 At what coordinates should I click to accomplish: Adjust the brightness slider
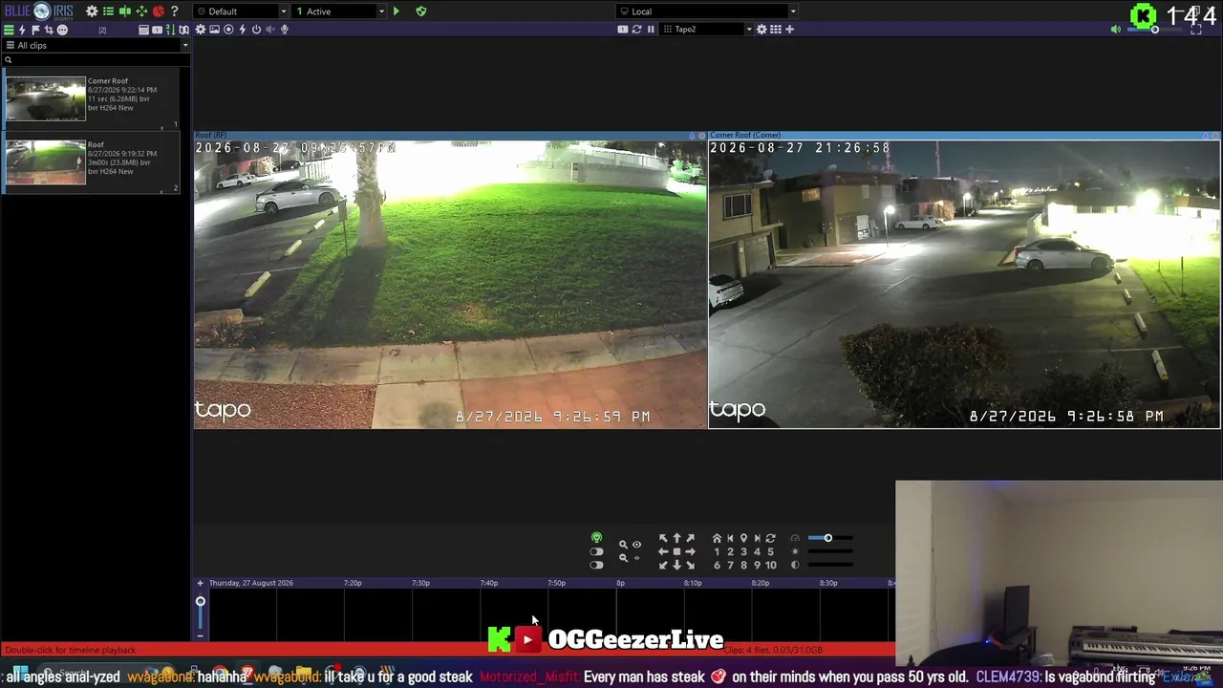[x=829, y=551]
